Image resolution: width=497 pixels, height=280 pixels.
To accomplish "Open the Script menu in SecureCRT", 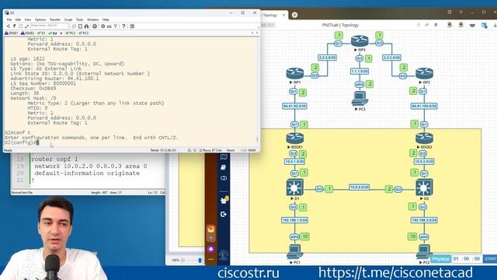I will 68,19.
